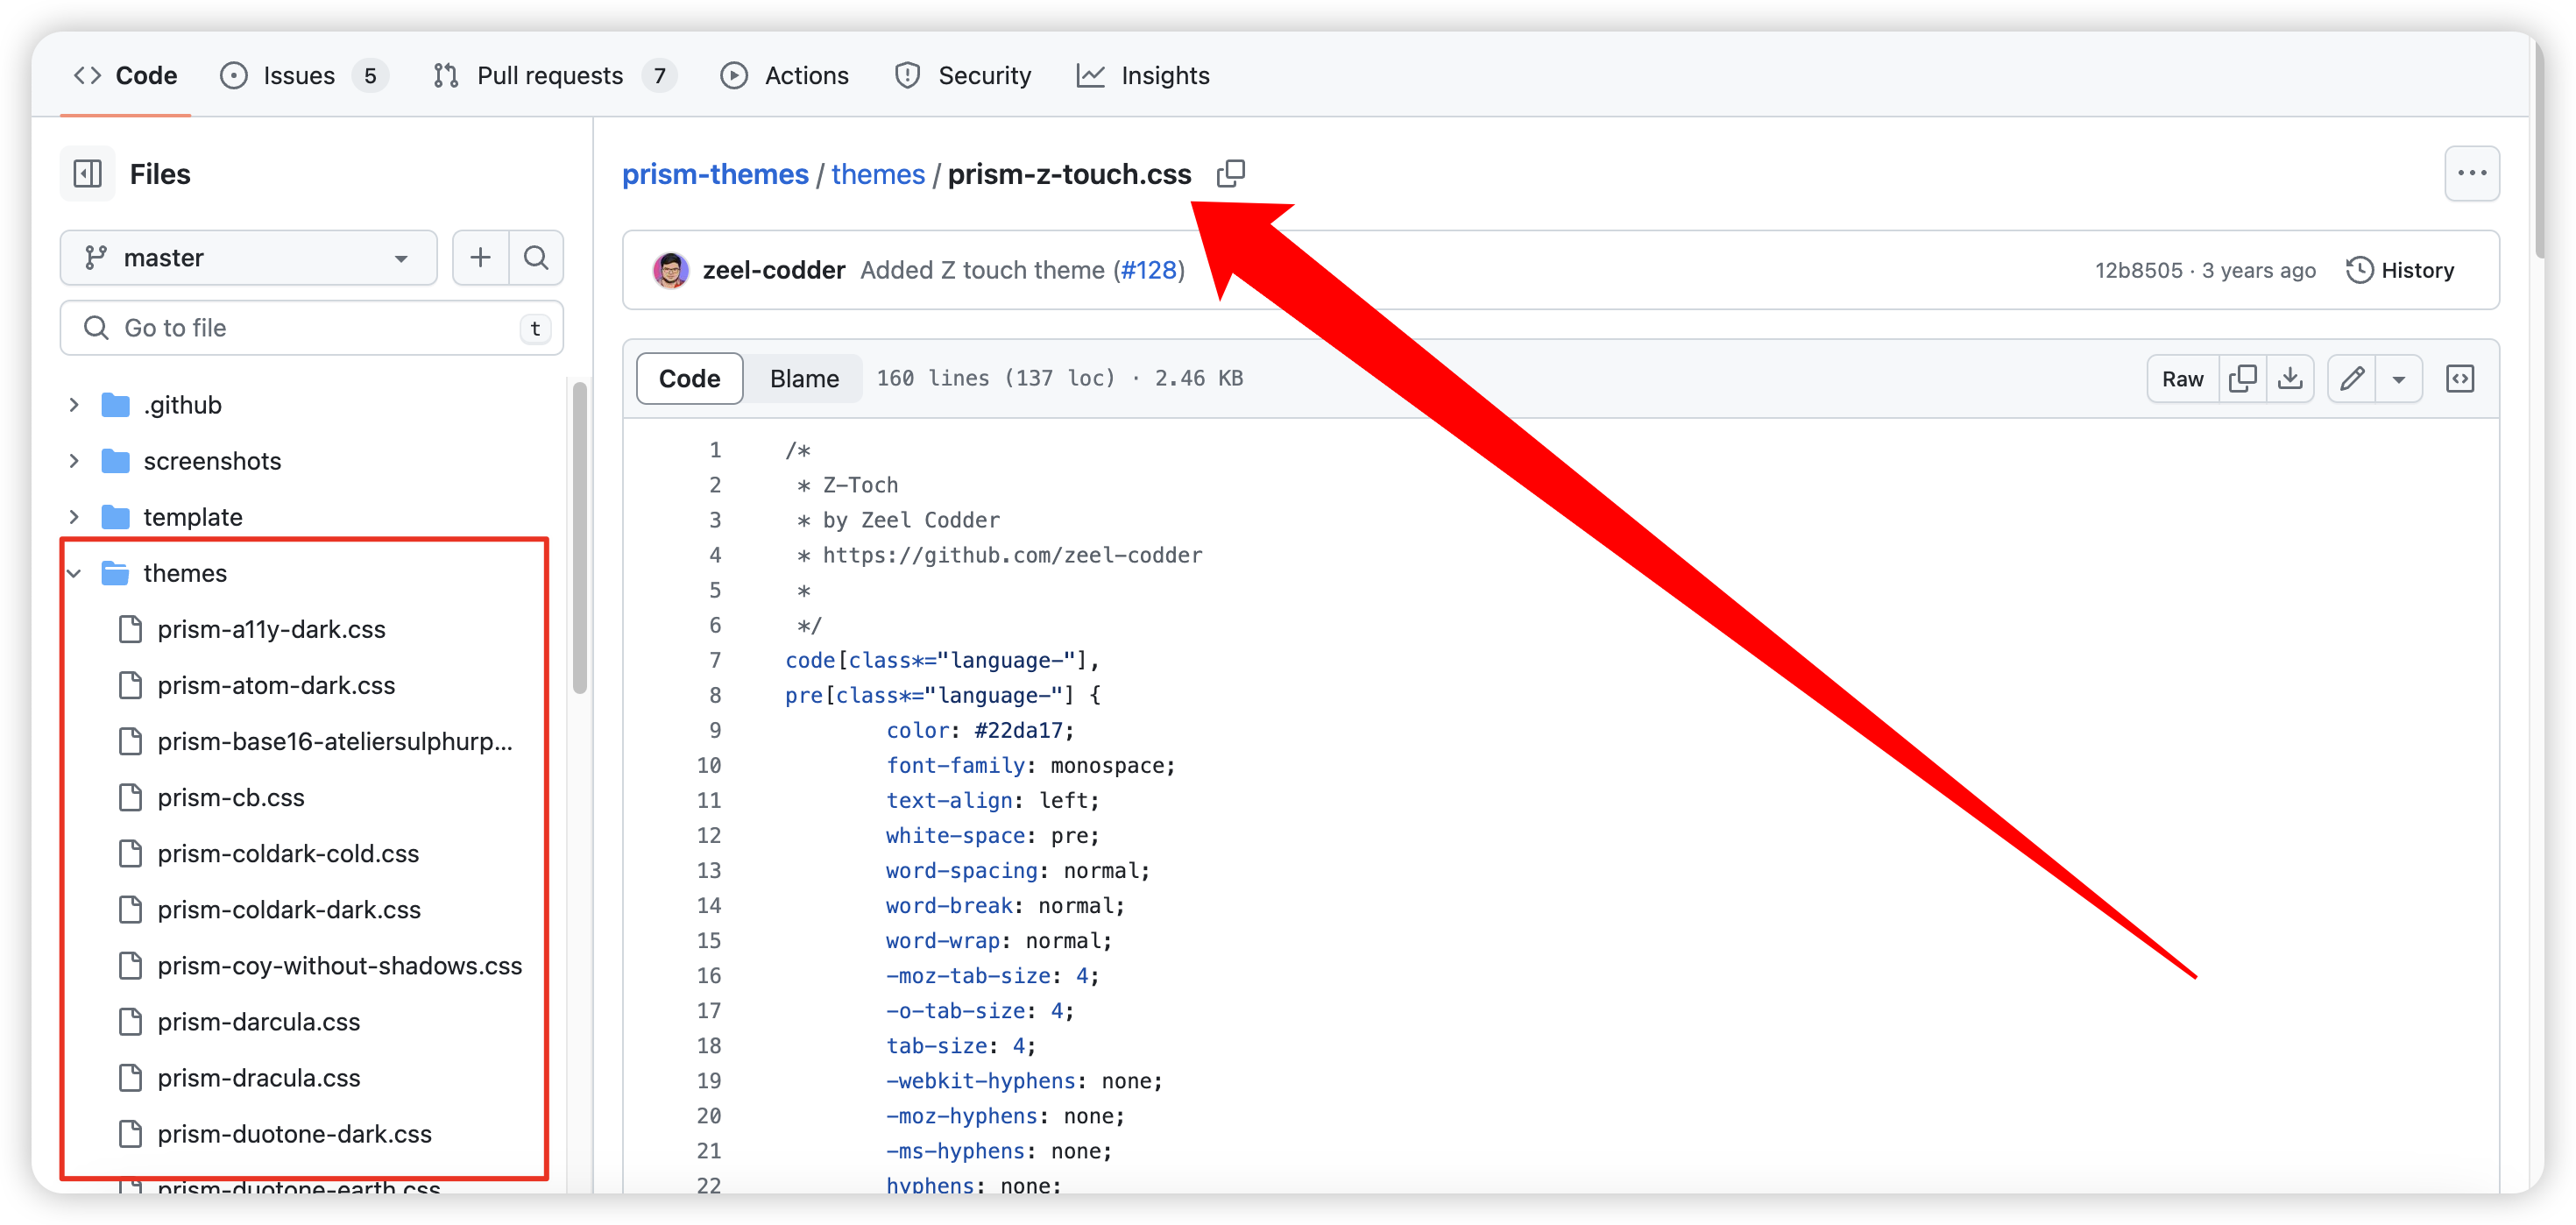Click the 160 lines (137 loc) info text
This screenshot has height=1225, width=2576.
(x=996, y=378)
